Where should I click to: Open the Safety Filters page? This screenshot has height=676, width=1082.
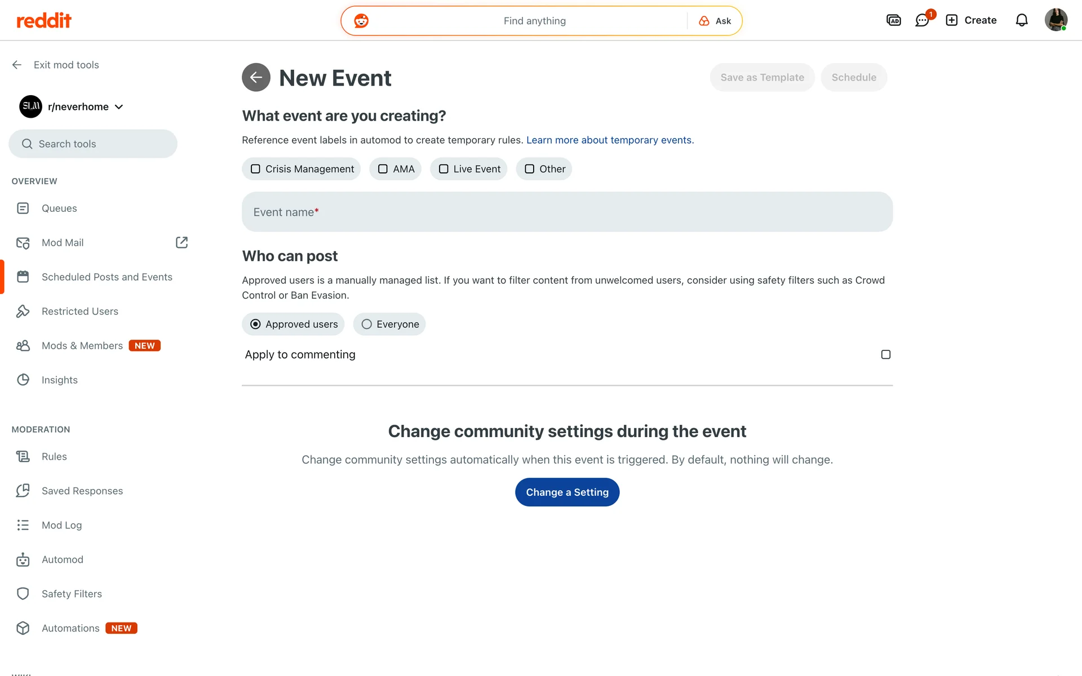[72, 594]
